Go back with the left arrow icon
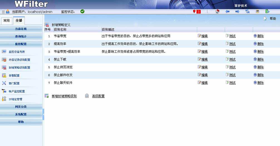 coord(227,11)
